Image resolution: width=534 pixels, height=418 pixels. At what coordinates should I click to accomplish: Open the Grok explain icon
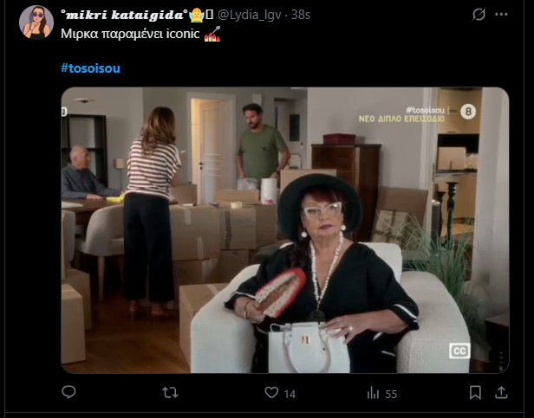tap(478, 15)
